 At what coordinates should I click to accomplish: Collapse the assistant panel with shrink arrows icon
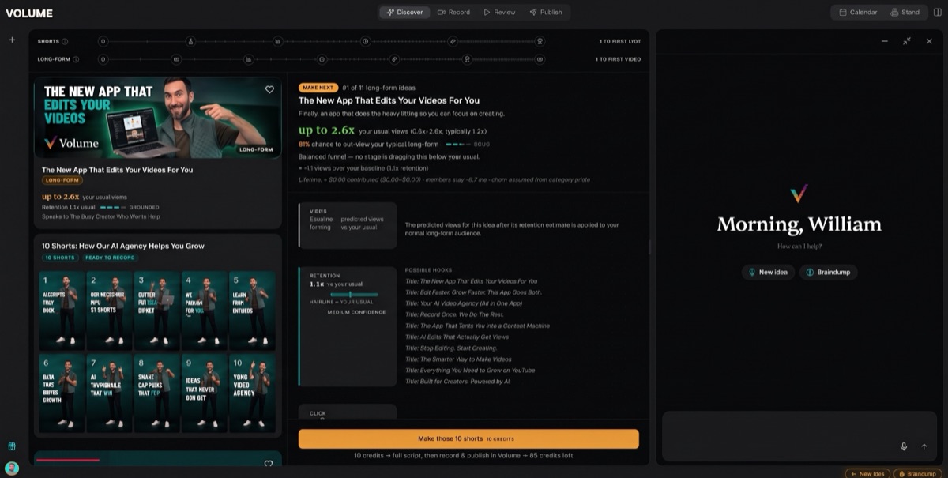pos(907,41)
